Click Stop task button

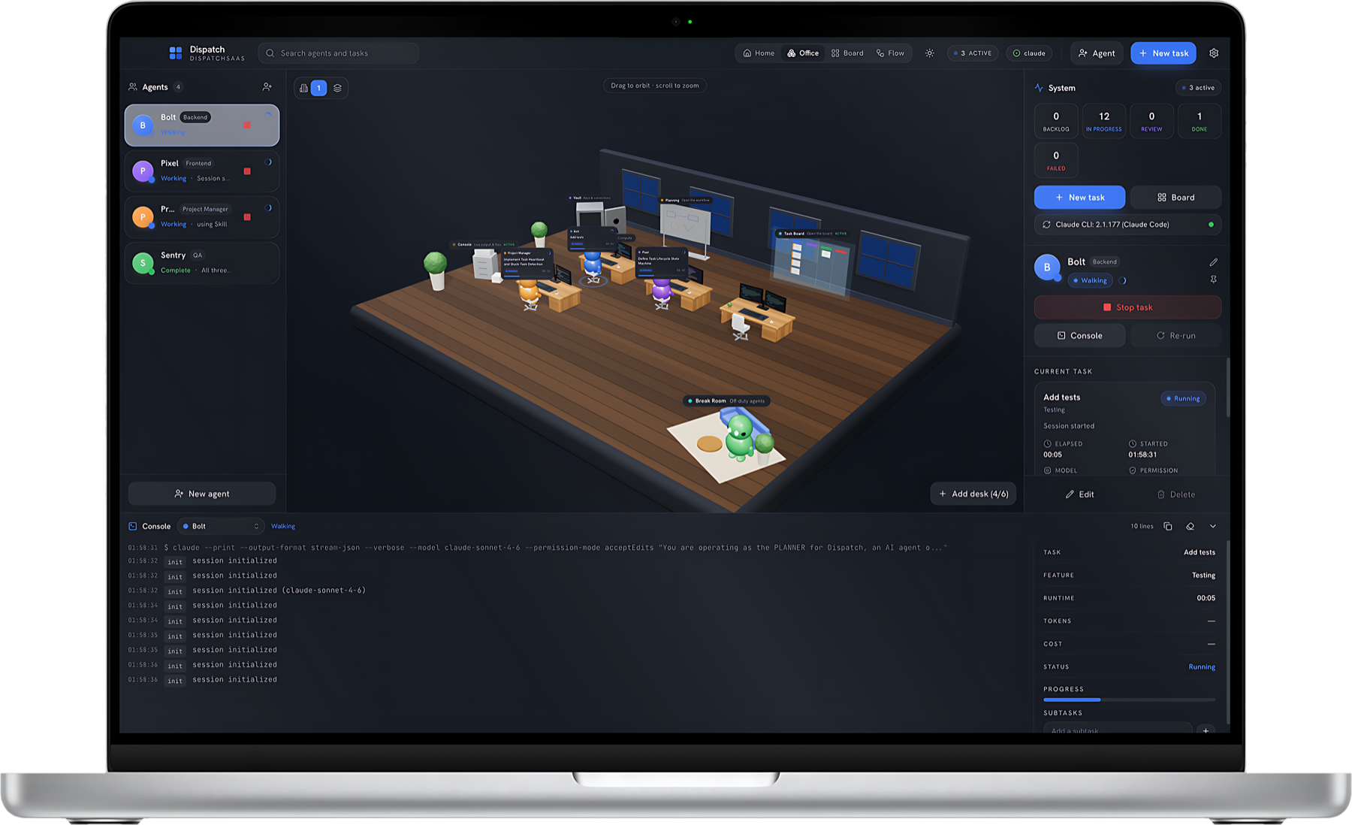click(1127, 307)
